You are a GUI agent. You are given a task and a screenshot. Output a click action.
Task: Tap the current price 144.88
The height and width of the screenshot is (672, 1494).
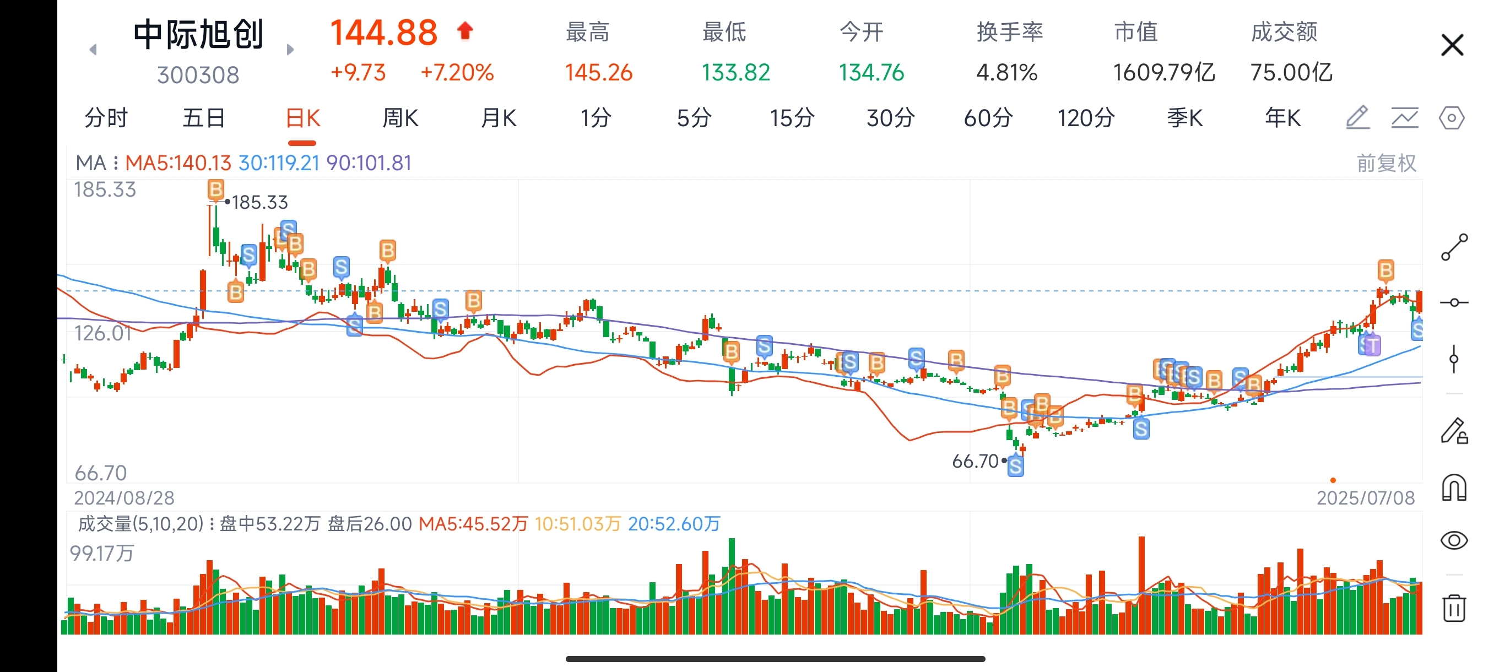(x=384, y=33)
